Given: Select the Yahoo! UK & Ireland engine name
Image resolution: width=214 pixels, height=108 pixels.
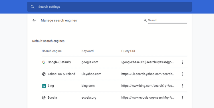Looking at the screenshot, I should 61,74.
